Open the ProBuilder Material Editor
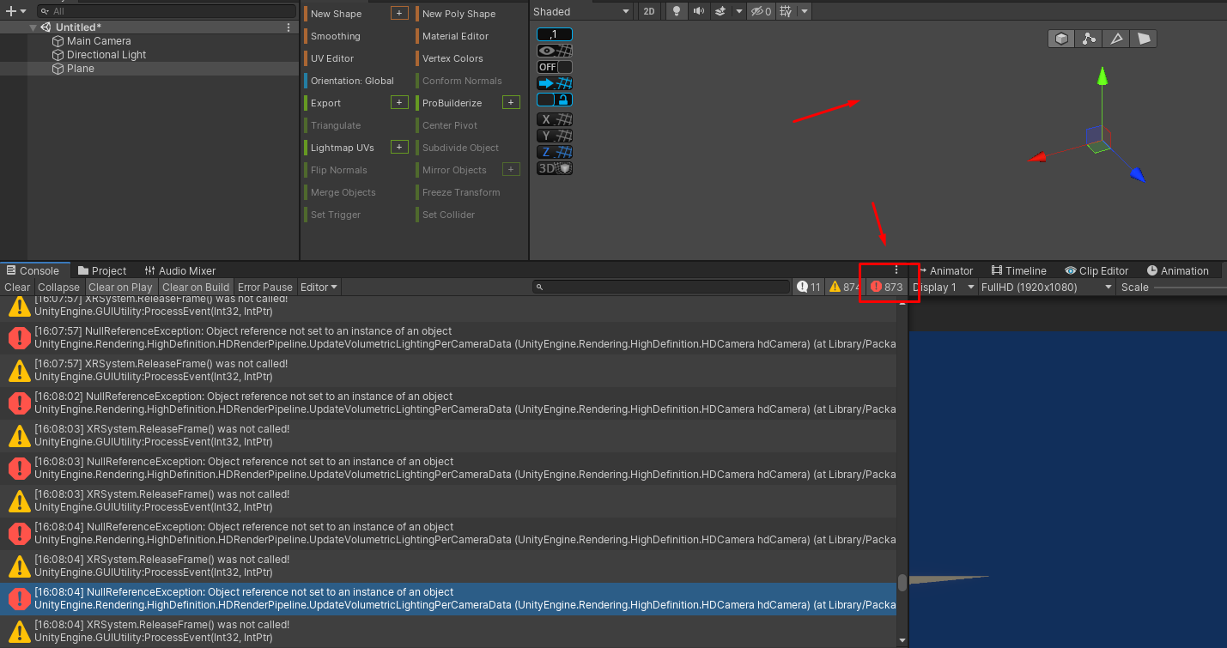Screen dimensions: 1227x648 [468, 35]
